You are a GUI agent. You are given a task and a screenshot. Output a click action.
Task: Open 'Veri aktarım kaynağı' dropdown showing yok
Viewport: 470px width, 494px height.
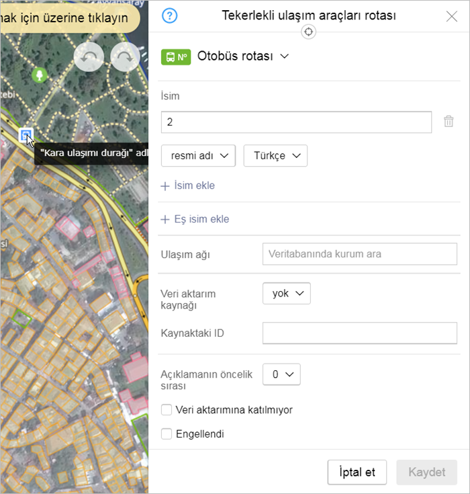(x=286, y=294)
